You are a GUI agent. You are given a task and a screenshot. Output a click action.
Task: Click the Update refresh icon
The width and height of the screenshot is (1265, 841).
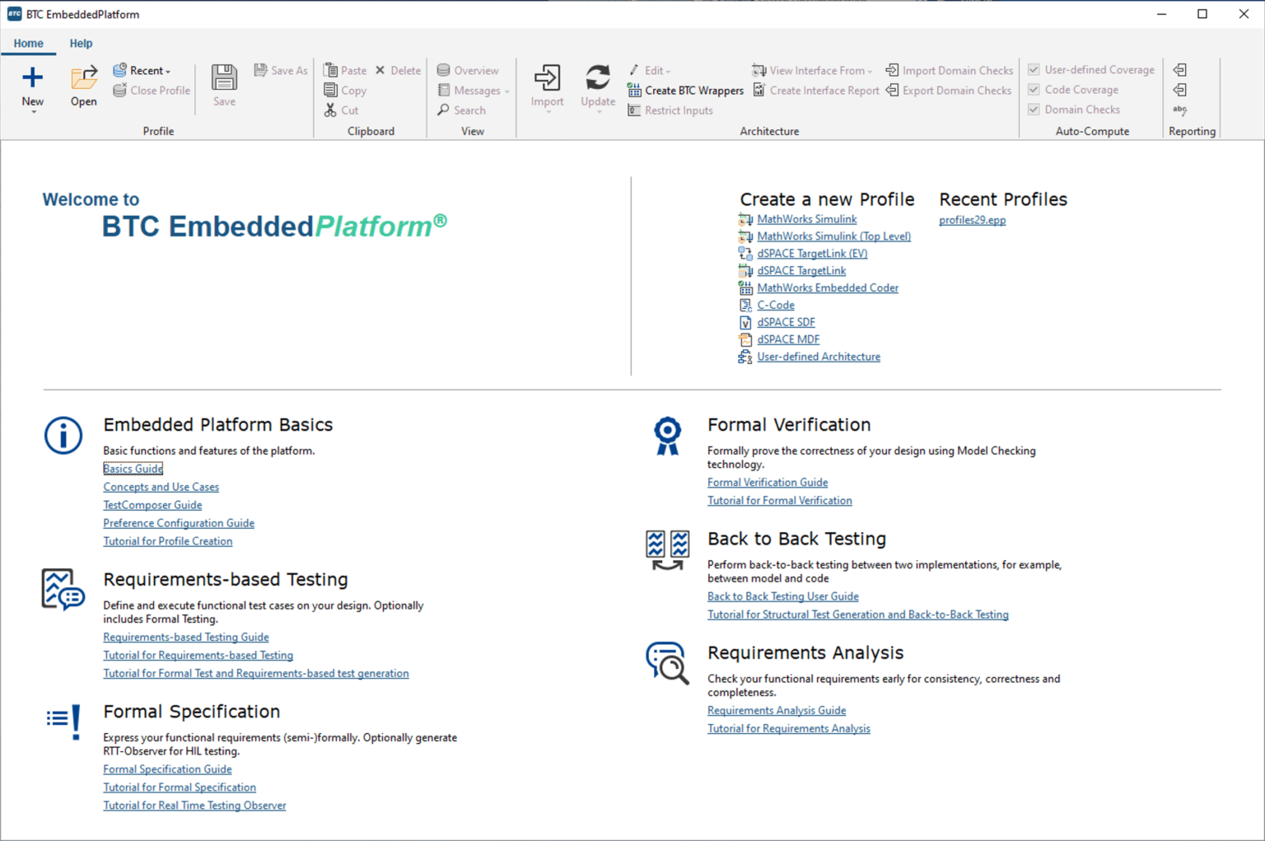pyautogui.click(x=597, y=78)
